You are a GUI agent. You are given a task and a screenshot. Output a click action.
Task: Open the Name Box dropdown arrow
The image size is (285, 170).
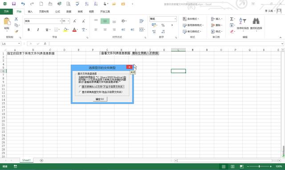click(19, 43)
